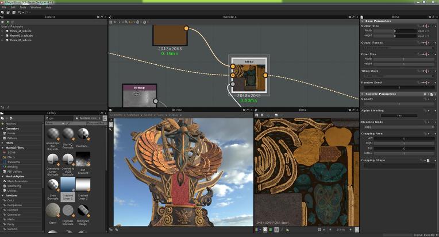Open the Scene menu in 3D View
Viewport: 439px width, 237px height.
pos(148,115)
